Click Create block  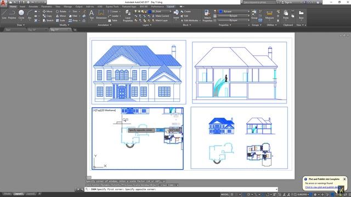[185, 11]
